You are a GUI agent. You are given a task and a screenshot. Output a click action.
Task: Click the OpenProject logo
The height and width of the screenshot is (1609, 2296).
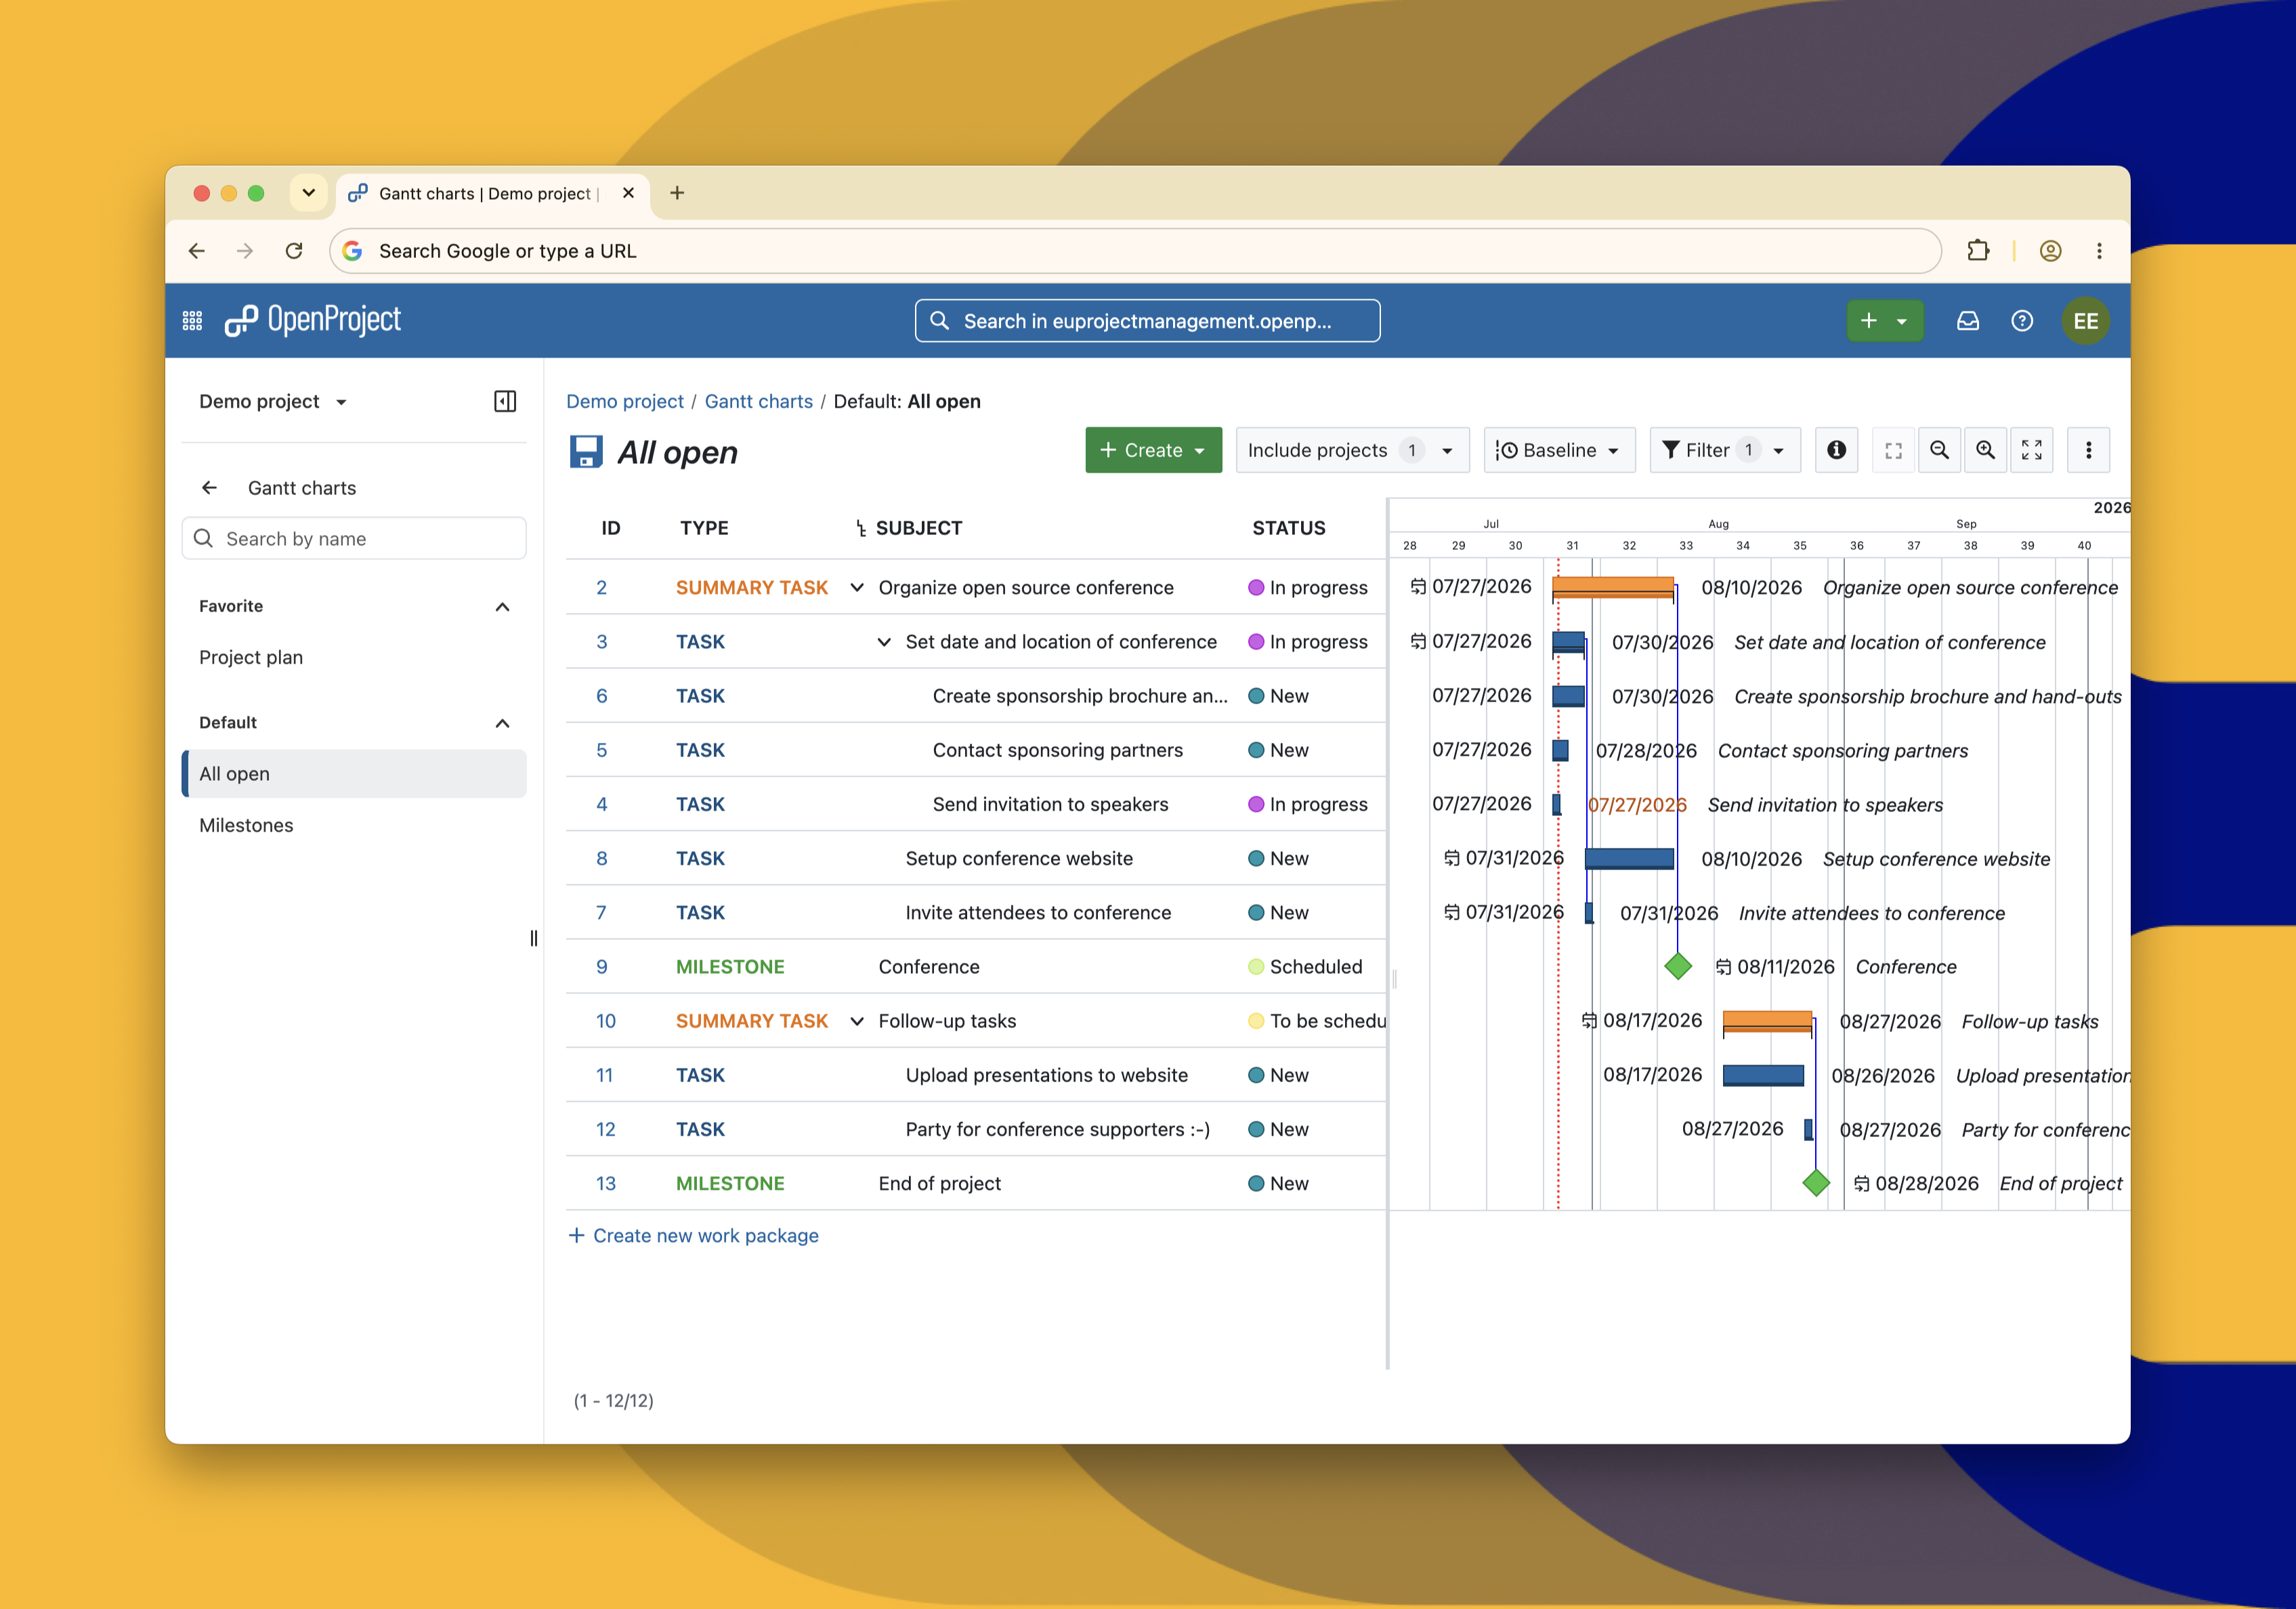click(x=312, y=320)
